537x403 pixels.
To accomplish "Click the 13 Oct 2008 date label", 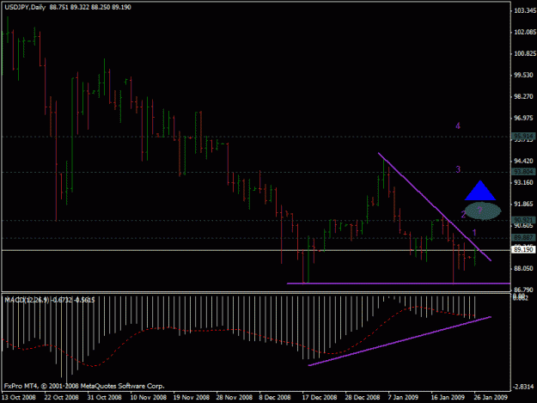I will click(19, 397).
